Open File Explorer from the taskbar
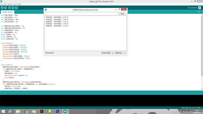This screenshot has height=114, width=203. click(x=18, y=111)
